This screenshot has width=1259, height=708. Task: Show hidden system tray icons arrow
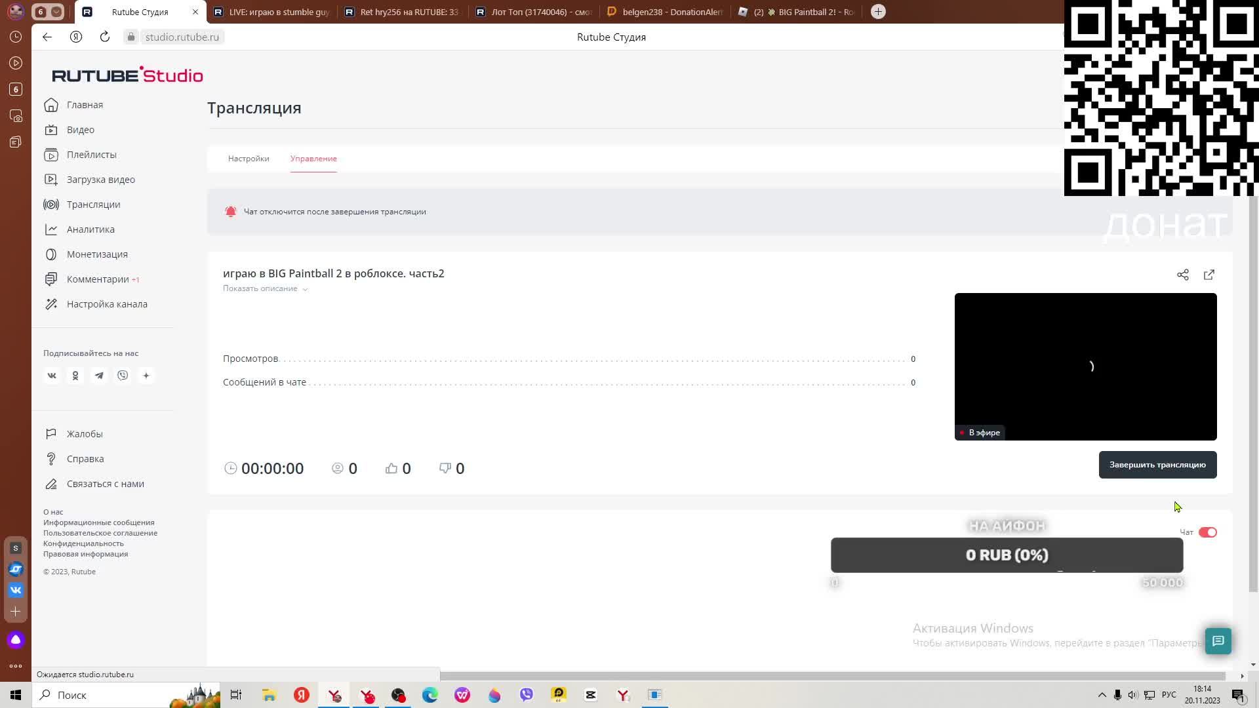(1102, 695)
